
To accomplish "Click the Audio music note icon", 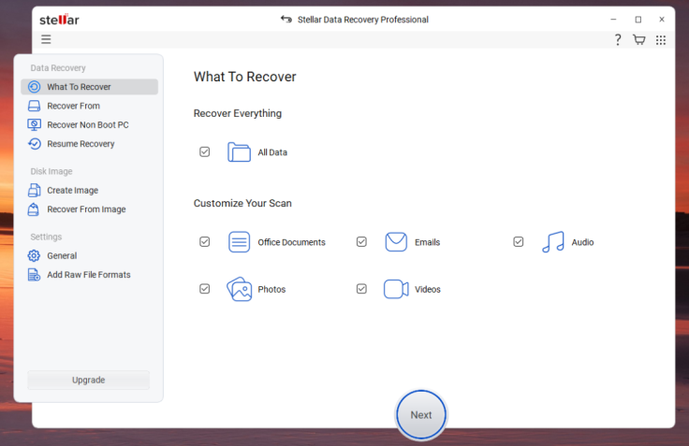I will (x=553, y=242).
